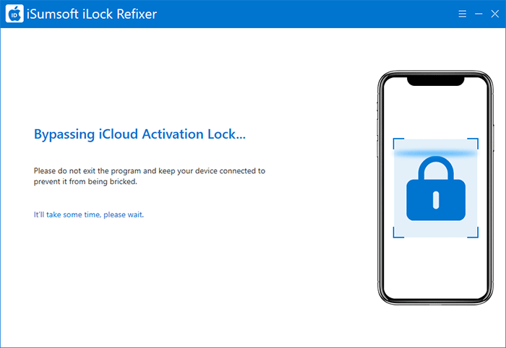Click the iSumsoft app logo icon
Viewport: 506px width, 348px height.
click(14, 14)
